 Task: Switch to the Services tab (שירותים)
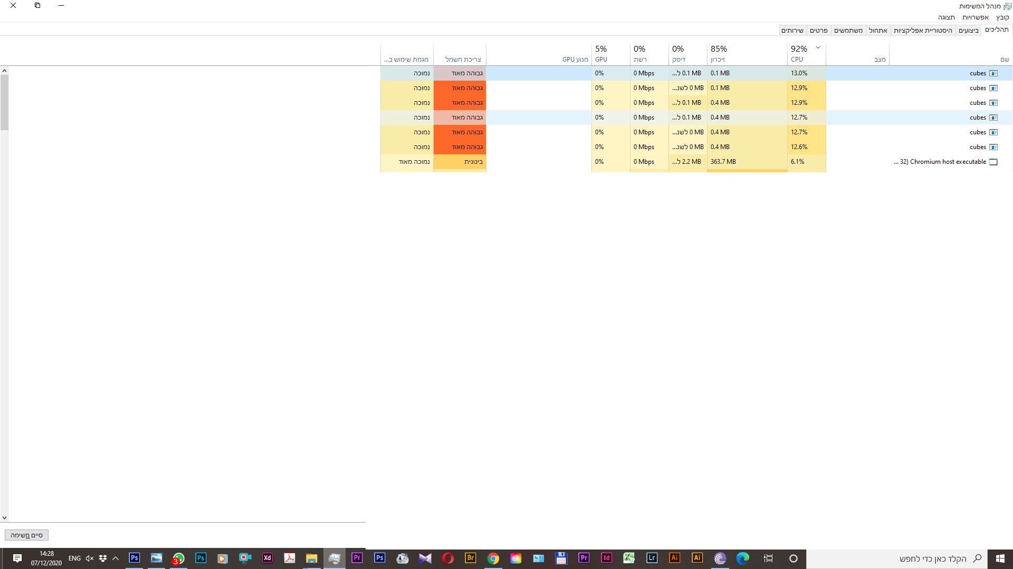point(792,31)
